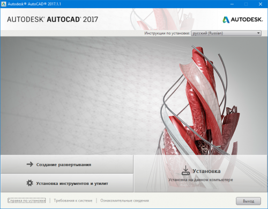Open the Ознакомительные сведения link
This screenshot has height=209, width=268.
[x=124, y=200]
